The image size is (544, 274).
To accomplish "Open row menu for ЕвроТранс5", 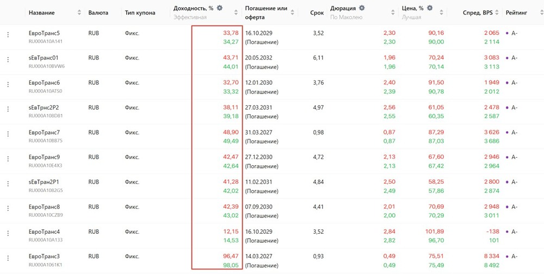I will click(x=8, y=35).
